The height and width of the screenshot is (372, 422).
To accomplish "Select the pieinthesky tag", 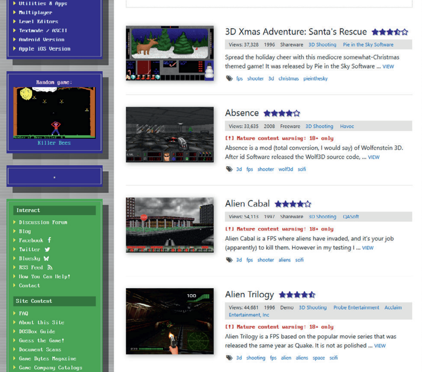I will pos(315,79).
